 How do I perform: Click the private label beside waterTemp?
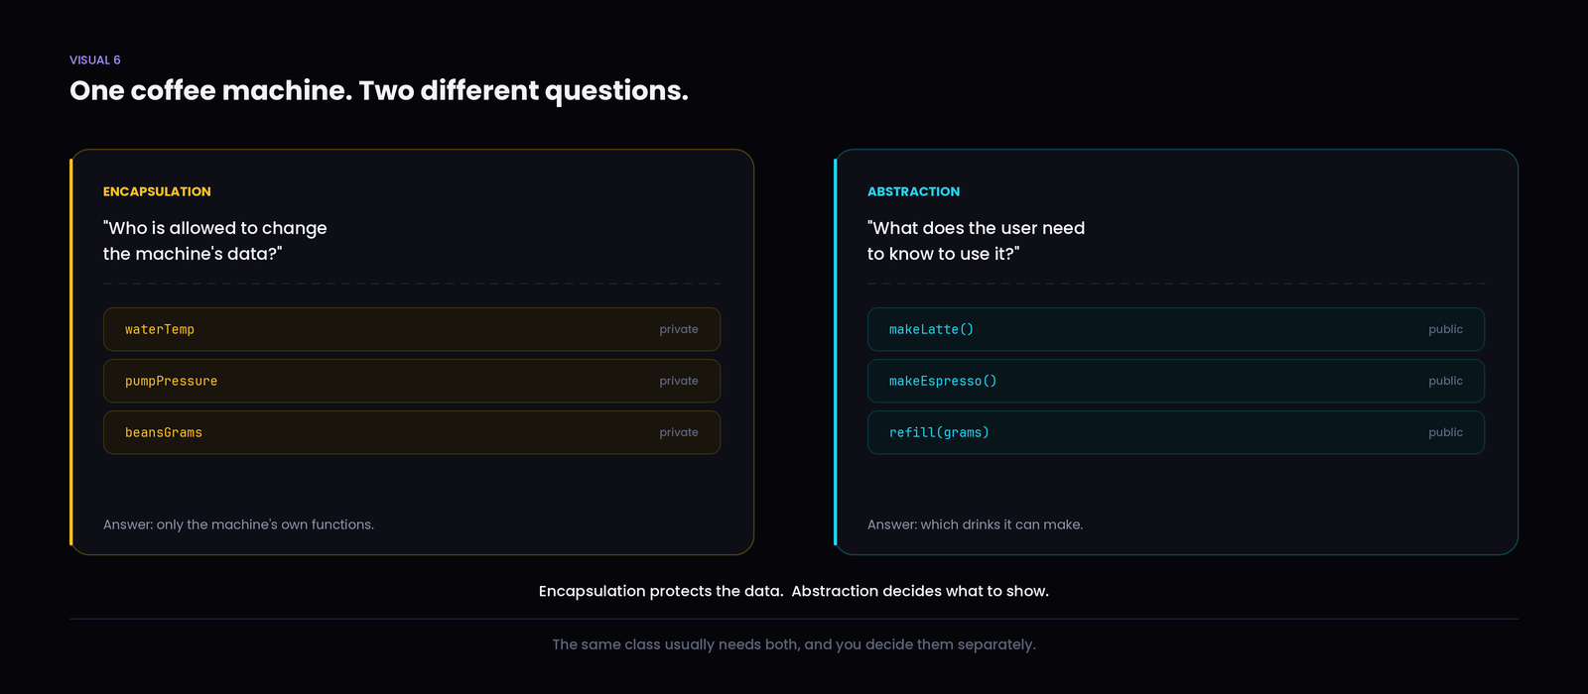pyautogui.click(x=679, y=329)
